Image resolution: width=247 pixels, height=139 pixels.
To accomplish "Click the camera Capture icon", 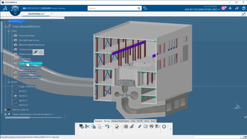I will coord(126,126).
